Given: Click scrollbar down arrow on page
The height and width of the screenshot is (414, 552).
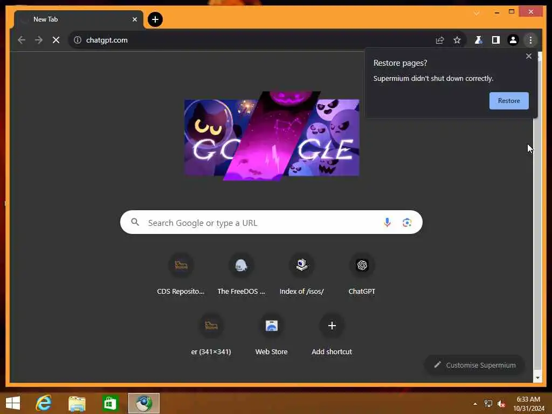Looking at the screenshot, I should (x=537, y=378).
